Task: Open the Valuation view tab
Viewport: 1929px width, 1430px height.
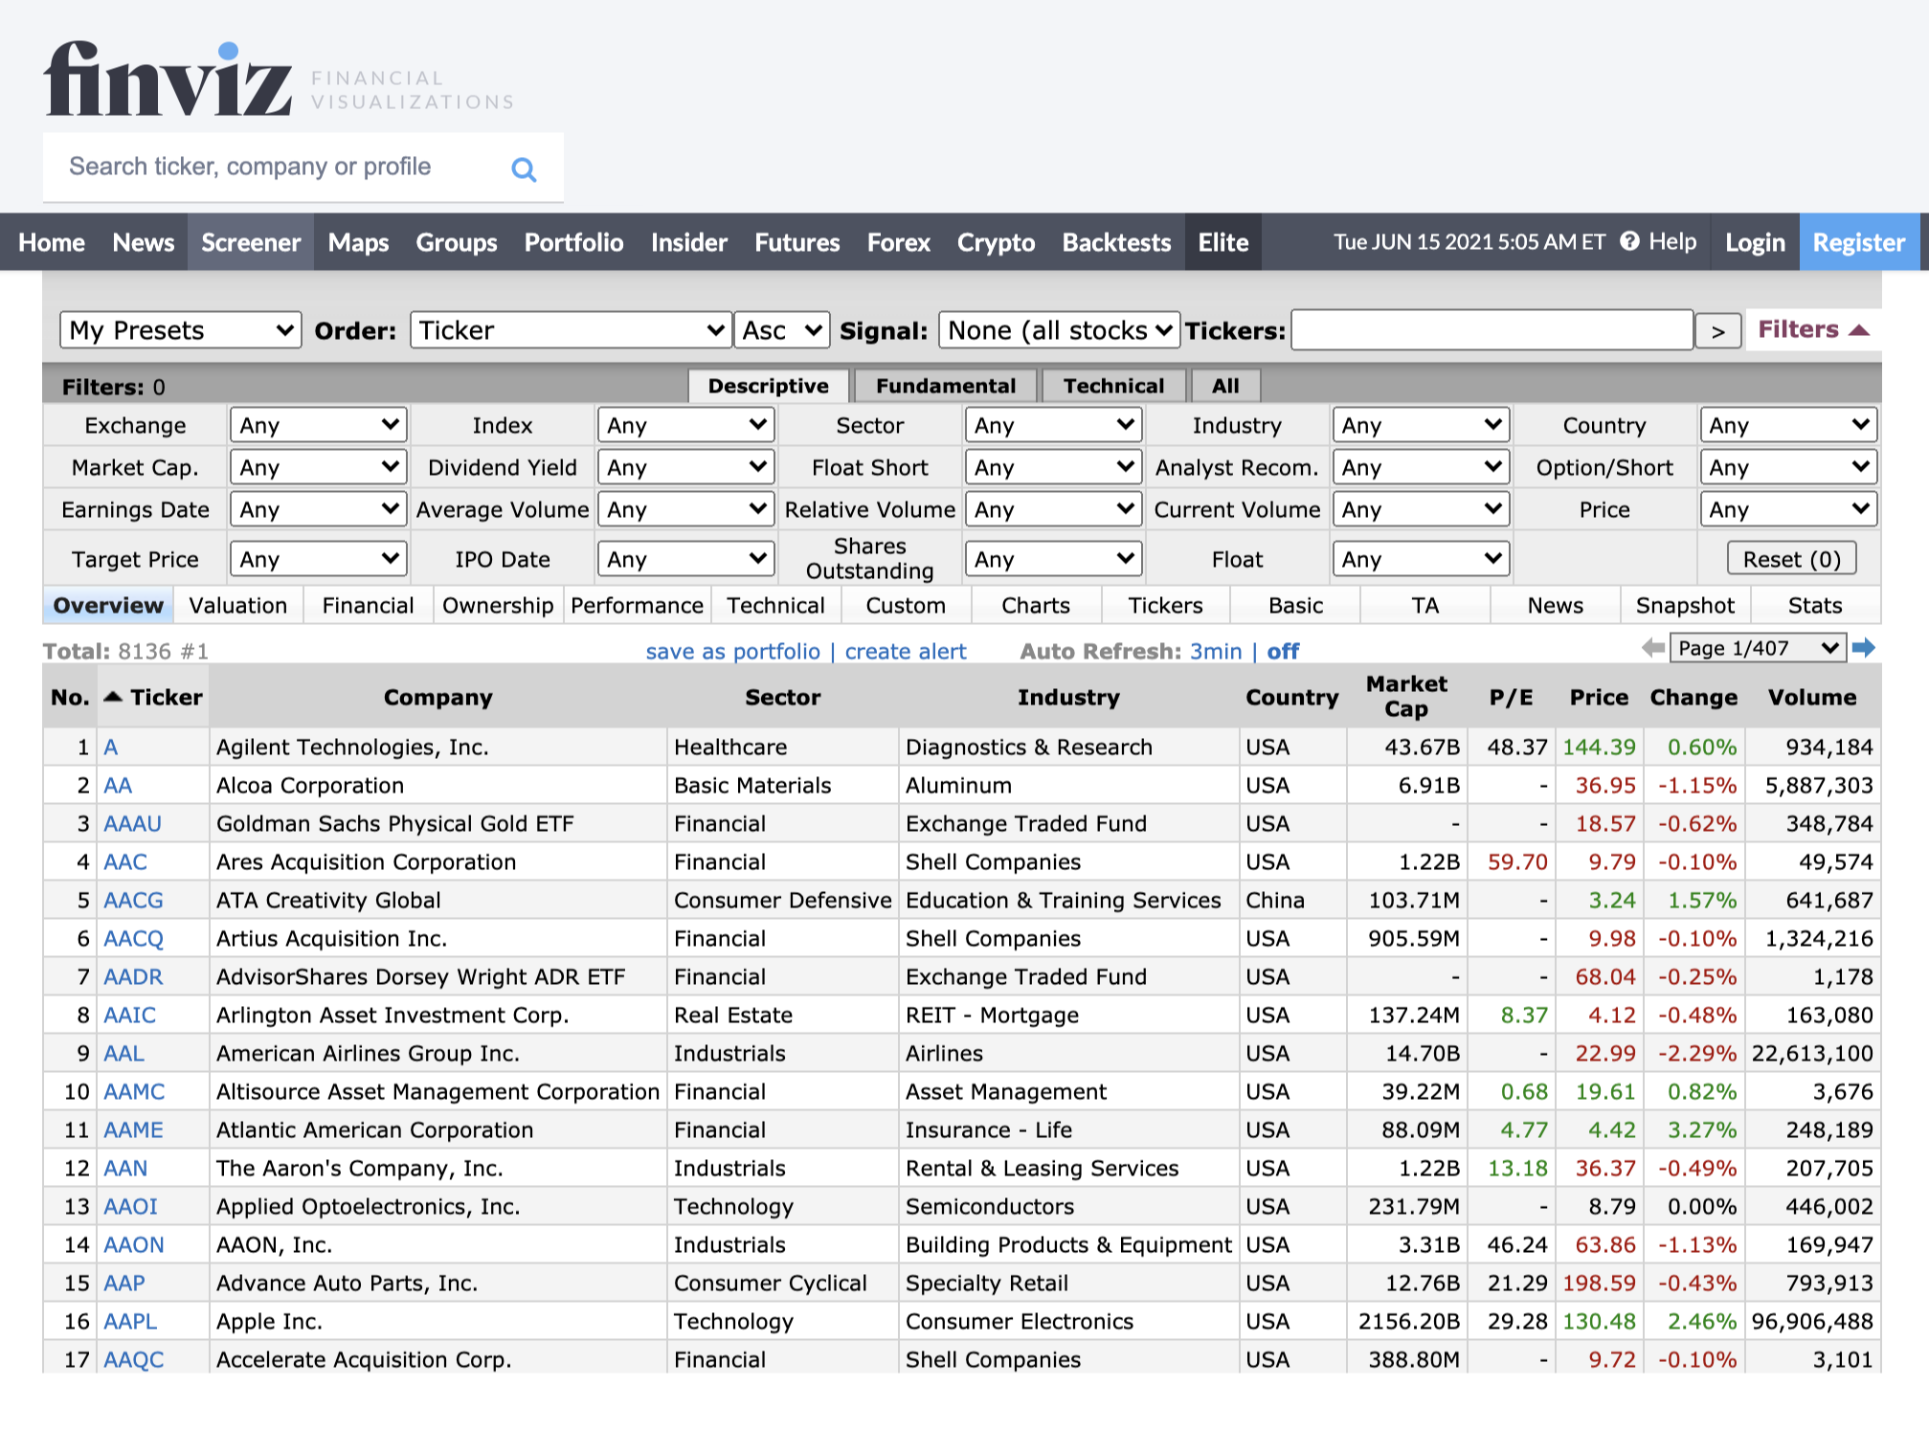Action: pos(238,606)
